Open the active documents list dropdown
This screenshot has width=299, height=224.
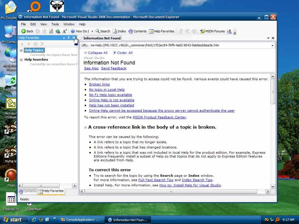pos(268,38)
